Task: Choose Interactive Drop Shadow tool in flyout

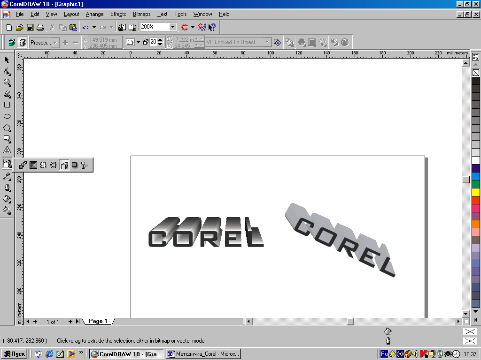Action: click(x=74, y=165)
